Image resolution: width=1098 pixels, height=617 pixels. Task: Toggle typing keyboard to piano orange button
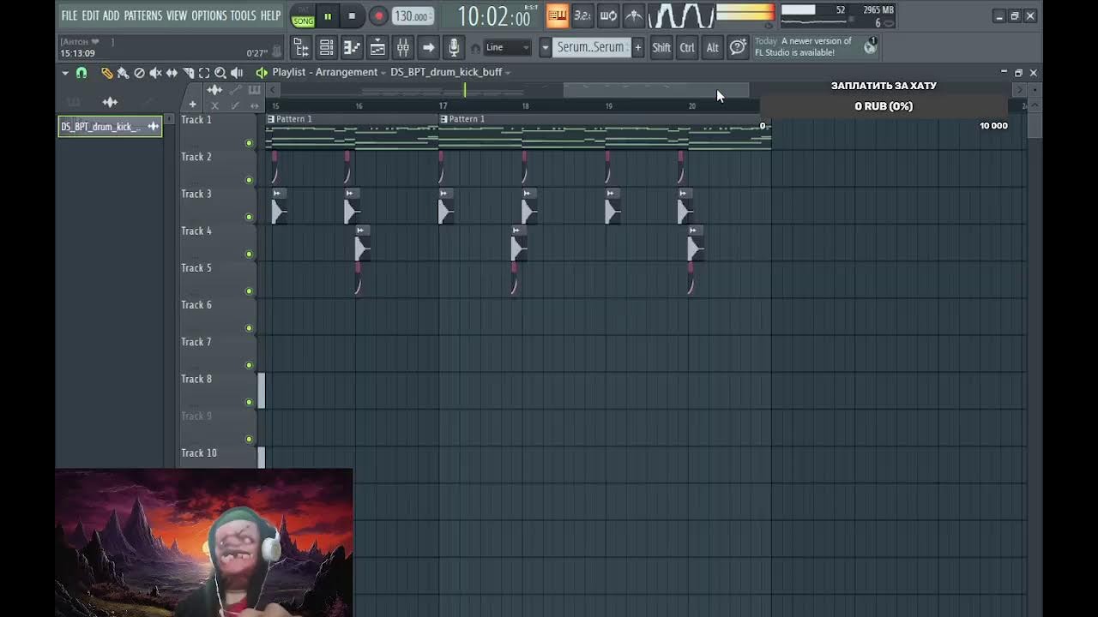pos(557,15)
